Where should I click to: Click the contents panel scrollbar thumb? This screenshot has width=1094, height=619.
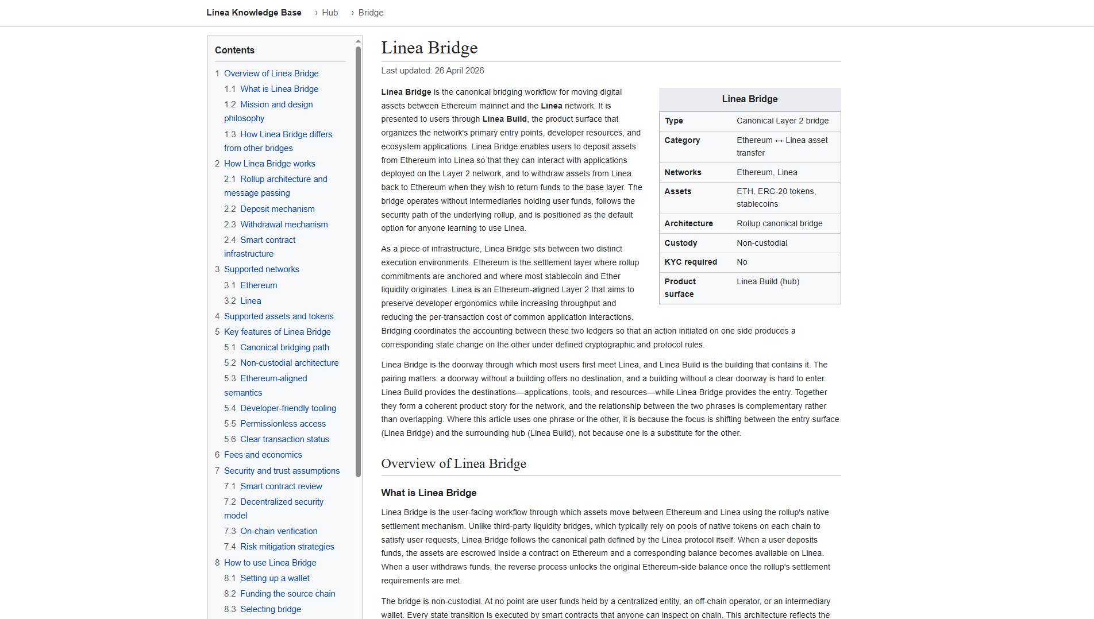click(x=359, y=262)
